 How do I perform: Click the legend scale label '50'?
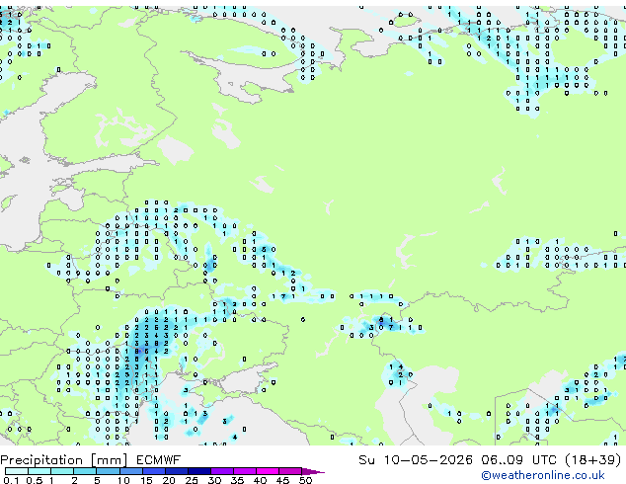pyautogui.click(x=305, y=480)
